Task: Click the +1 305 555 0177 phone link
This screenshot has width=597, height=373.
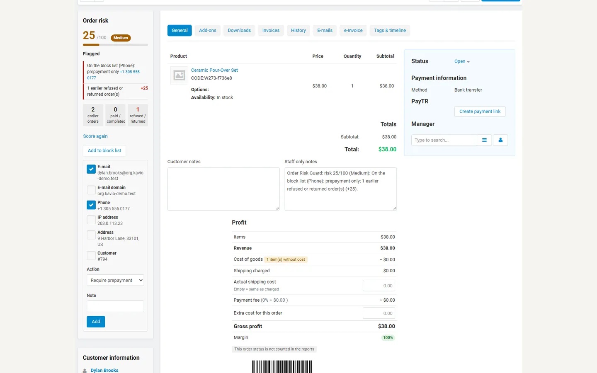Action: (x=129, y=72)
